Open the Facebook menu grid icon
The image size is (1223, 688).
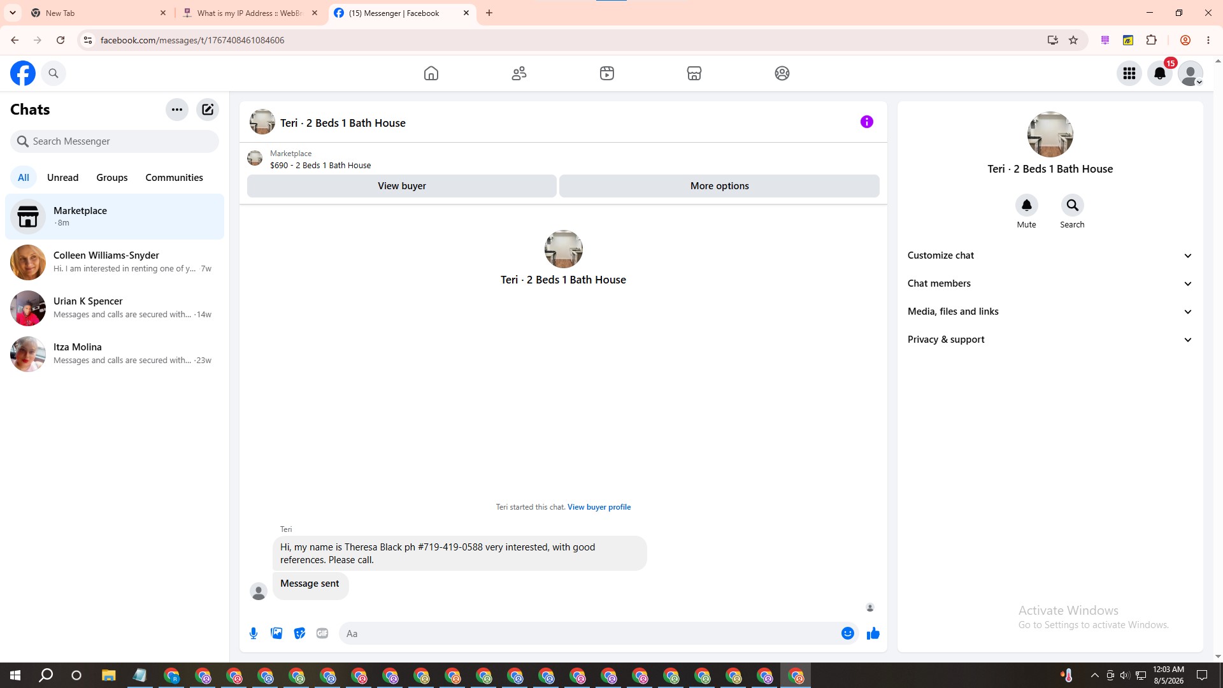(x=1129, y=73)
